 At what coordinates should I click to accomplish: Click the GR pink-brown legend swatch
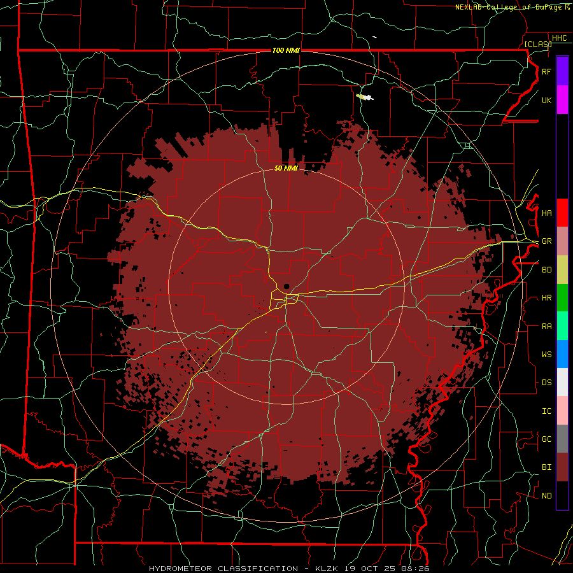(562, 241)
